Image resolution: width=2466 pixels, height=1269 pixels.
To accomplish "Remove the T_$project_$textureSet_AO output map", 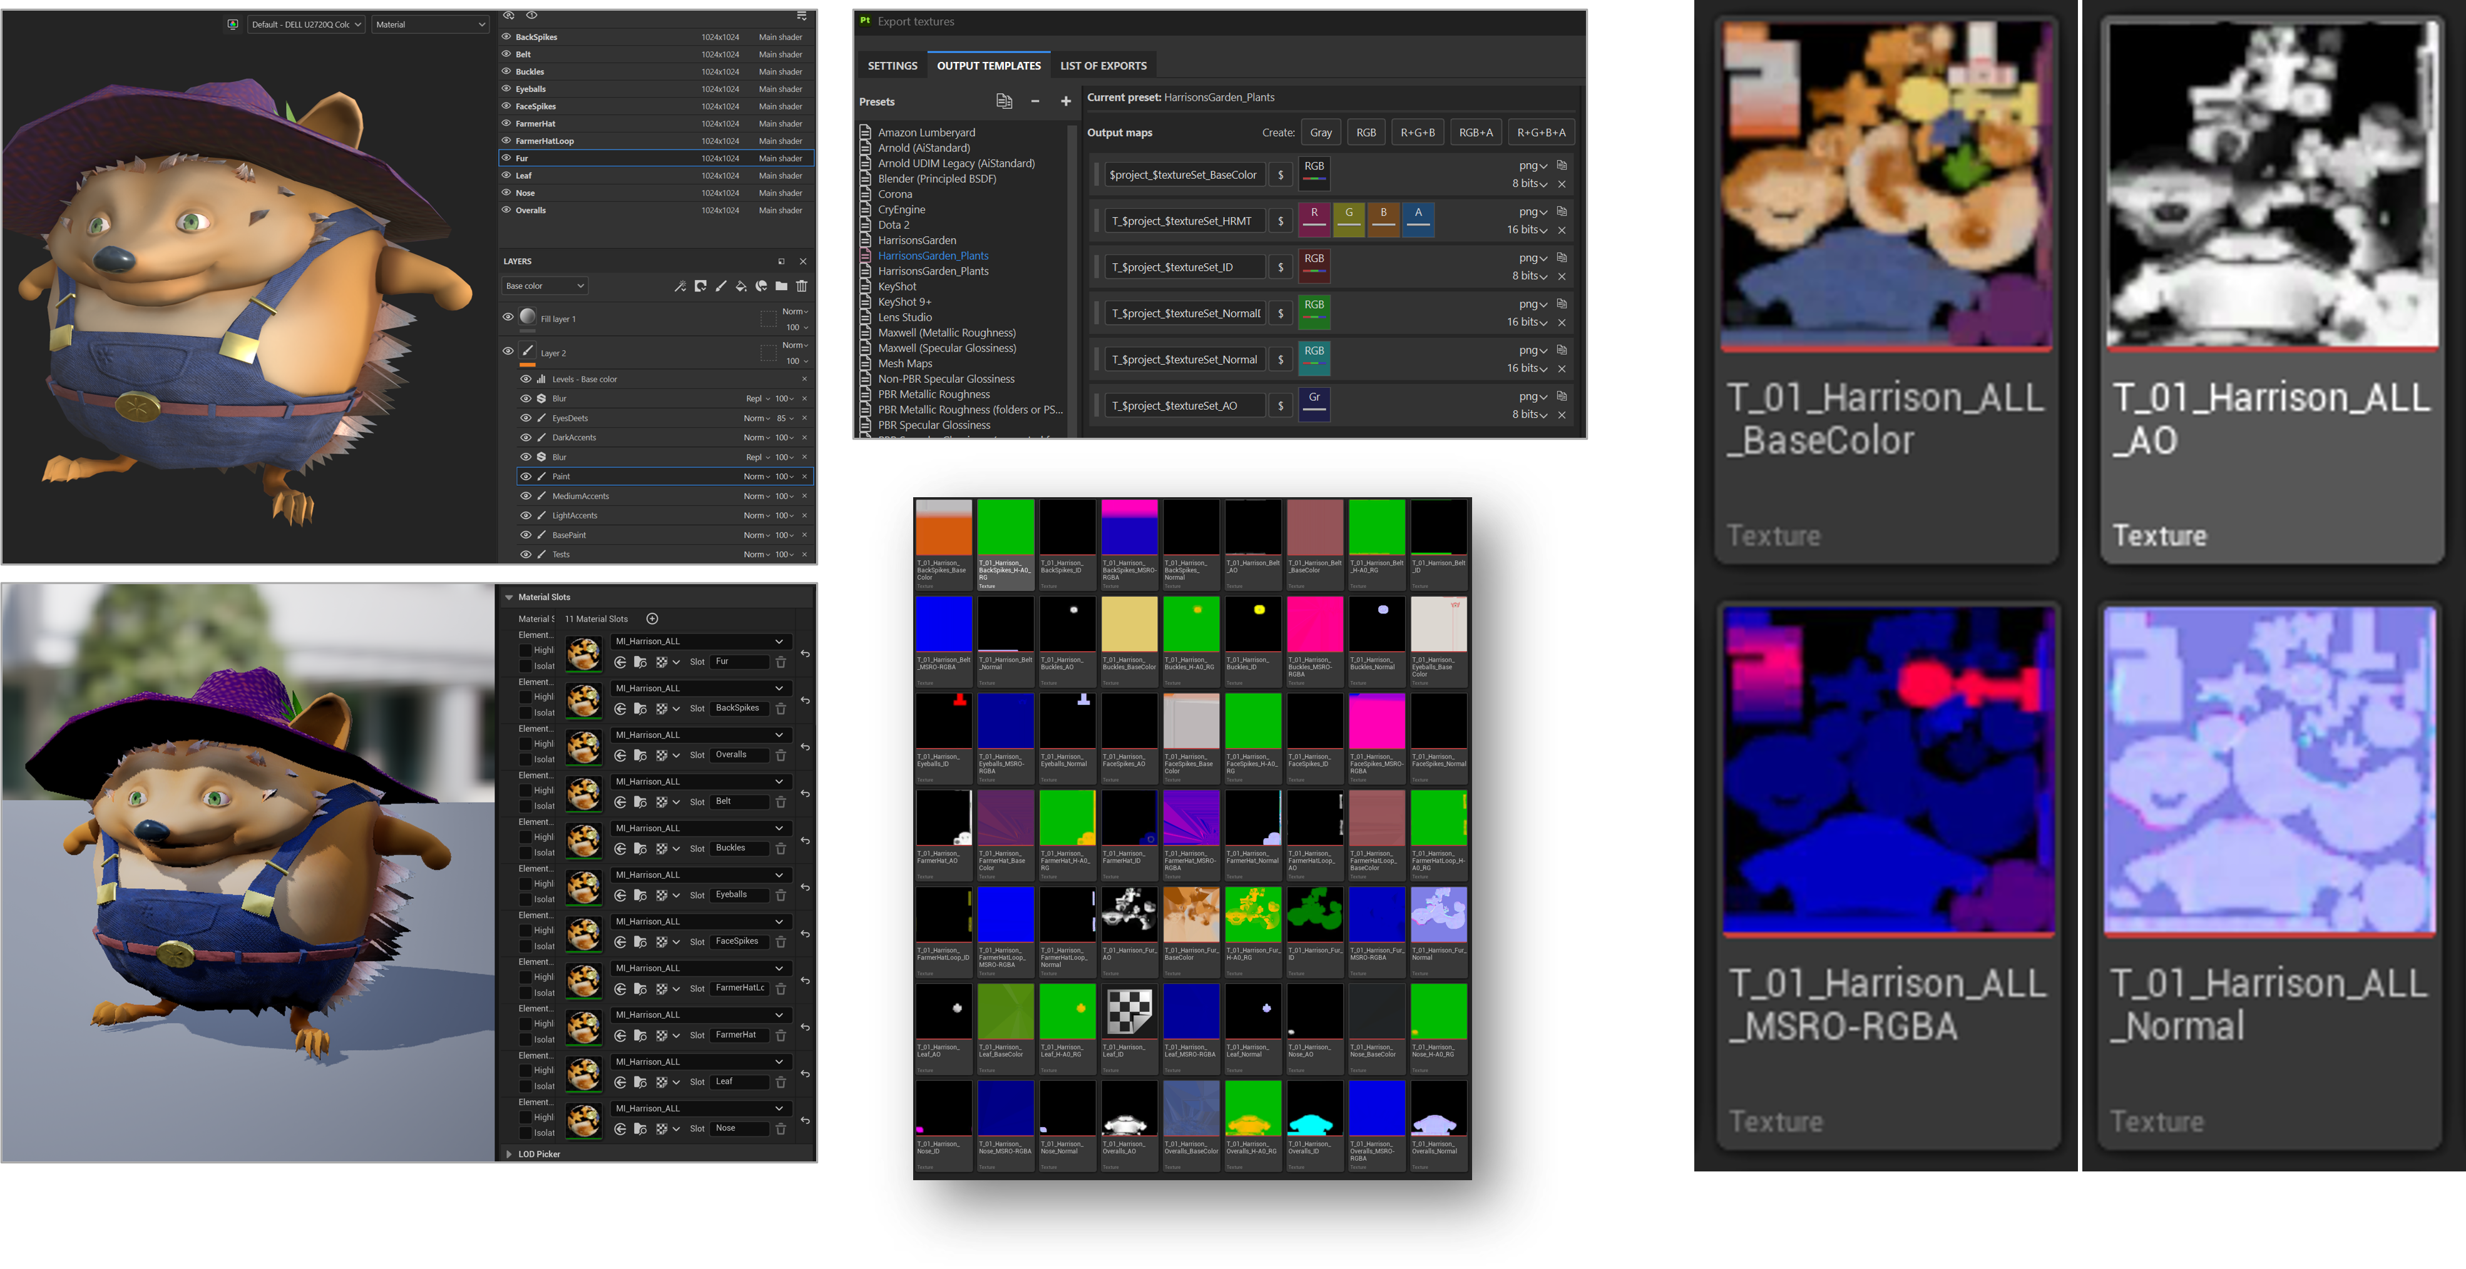I will coord(1562,415).
